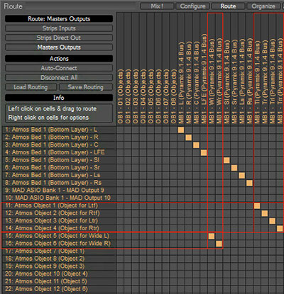Select row 3: Atmos Bed 1 (Bottom Layer) - C
The width and height of the screenshot is (284, 294).
(60, 145)
